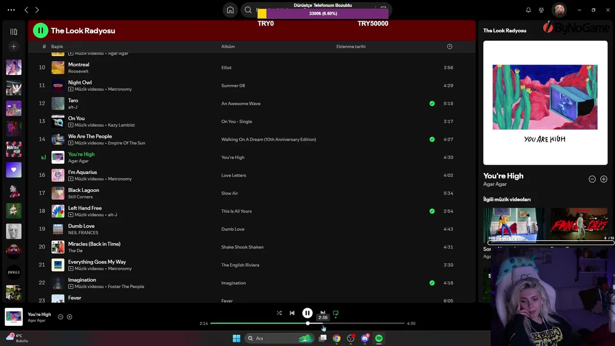Open the artist Still Corners
Screen dimensions: 615x346
pyautogui.click(x=80, y=197)
